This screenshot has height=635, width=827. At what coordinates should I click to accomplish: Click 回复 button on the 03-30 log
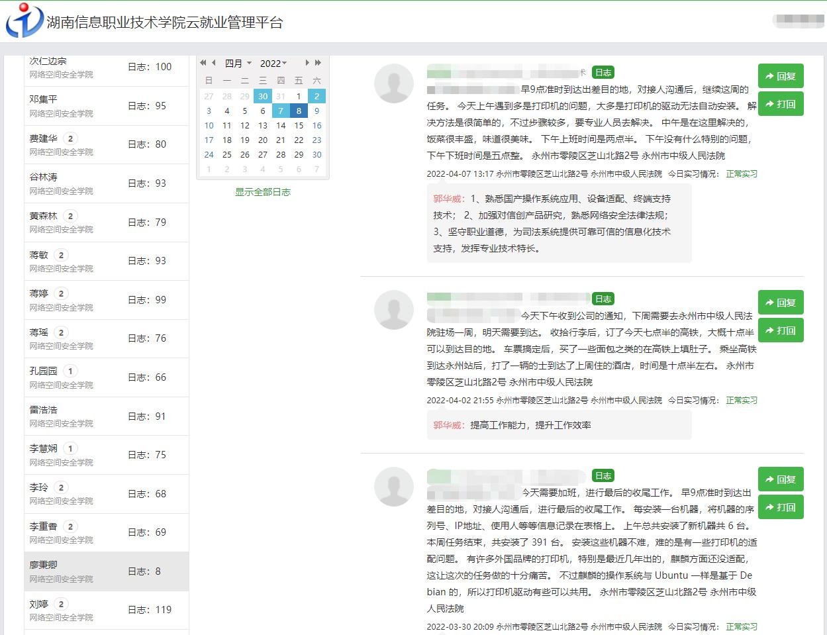pyautogui.click(x=780, y=479)
